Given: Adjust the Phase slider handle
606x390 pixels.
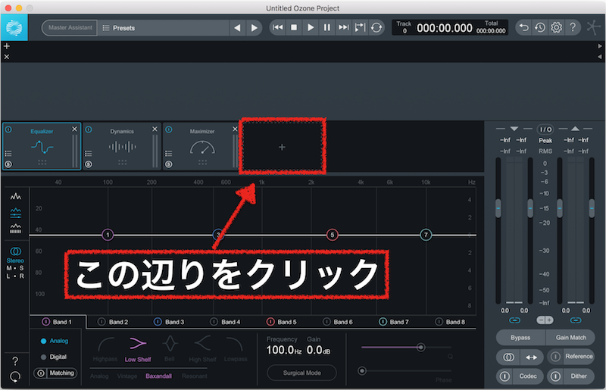Looking at the screenshot, I should pos(362,371).
